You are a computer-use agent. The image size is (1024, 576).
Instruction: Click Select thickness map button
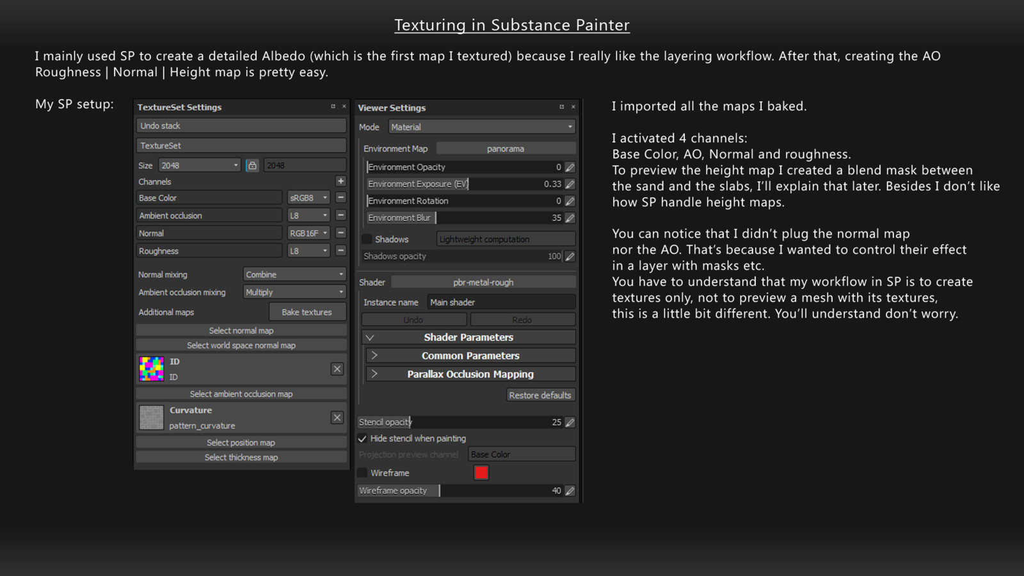(x=241, y=457)
